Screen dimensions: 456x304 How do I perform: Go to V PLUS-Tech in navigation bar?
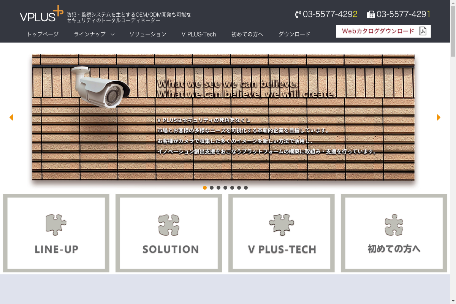click(199, 34)
